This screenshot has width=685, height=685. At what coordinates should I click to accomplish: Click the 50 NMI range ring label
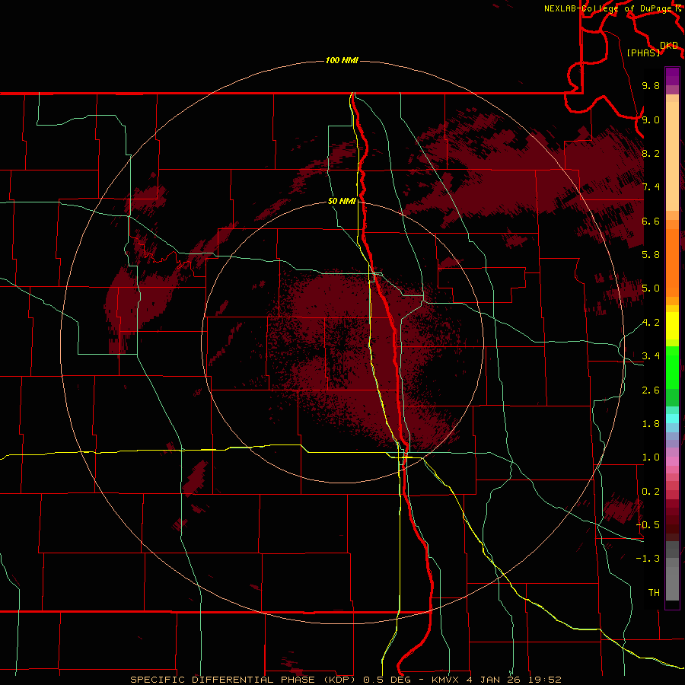[342, 202]
